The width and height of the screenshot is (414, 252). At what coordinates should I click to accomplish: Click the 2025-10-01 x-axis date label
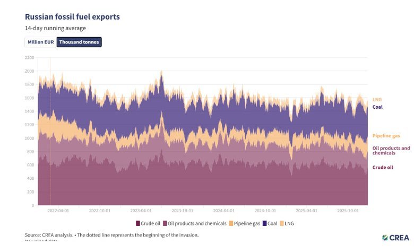click(348, 211)
